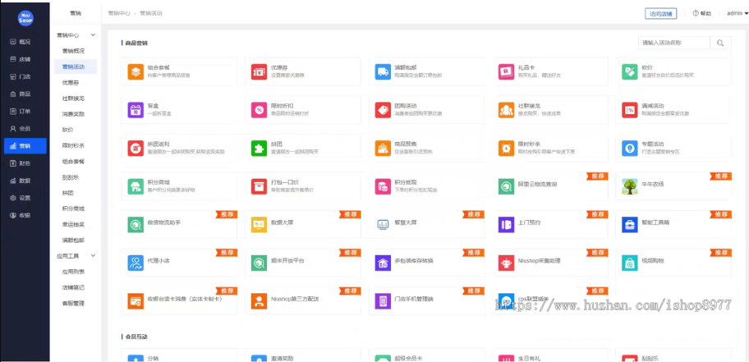Click the red 团购活动 tag icon
749x362 pixels.
coord(383,110)
